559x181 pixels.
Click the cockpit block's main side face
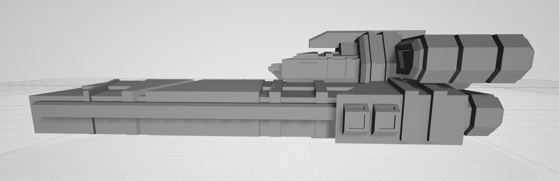306,70
